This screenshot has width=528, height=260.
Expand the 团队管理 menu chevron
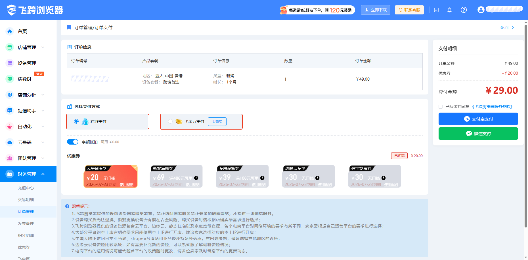click(x=43, y=158)
